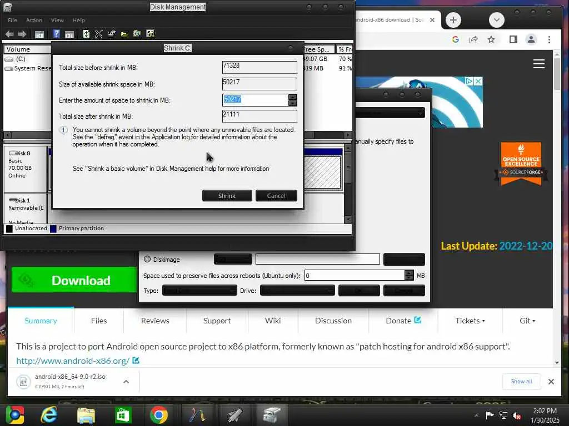Open the Action menu in Disk Management
The image size is (569, 426).
(34, 21)
